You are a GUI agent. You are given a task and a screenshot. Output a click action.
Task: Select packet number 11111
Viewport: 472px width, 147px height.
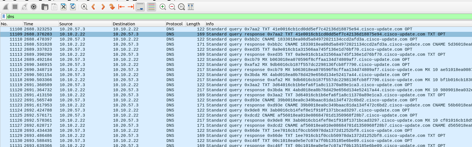click(x=236, y=44)
